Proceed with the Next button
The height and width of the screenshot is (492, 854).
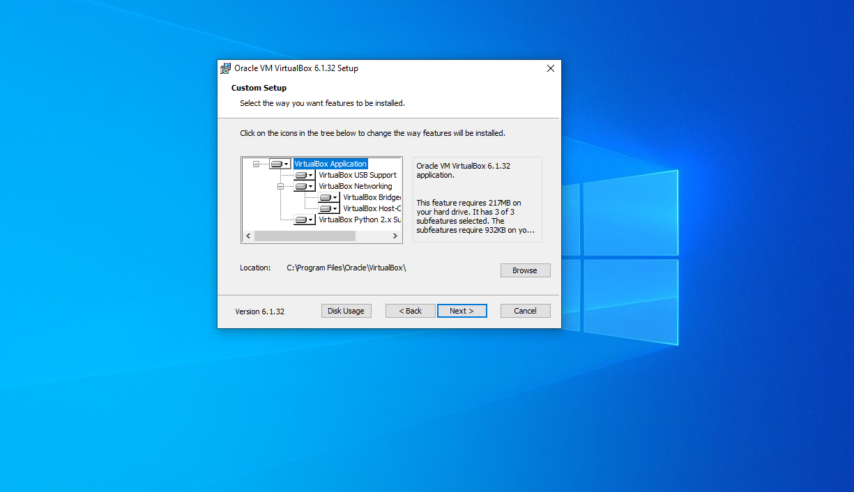[462, 311]
